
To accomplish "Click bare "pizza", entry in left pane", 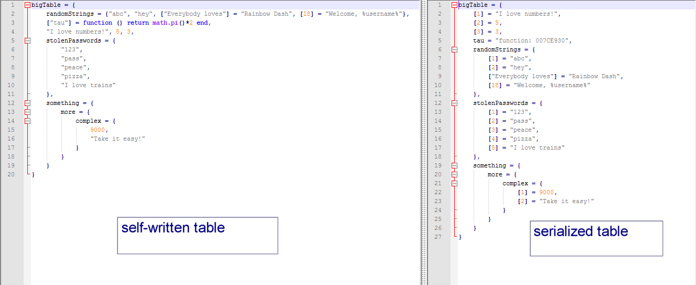I will click(x=76, y=76).
